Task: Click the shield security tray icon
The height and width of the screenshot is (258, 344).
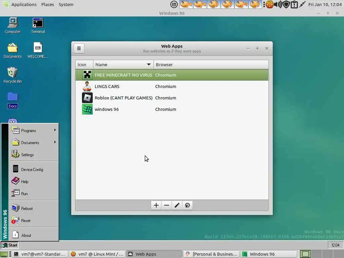Action: (x=286, y=4)
